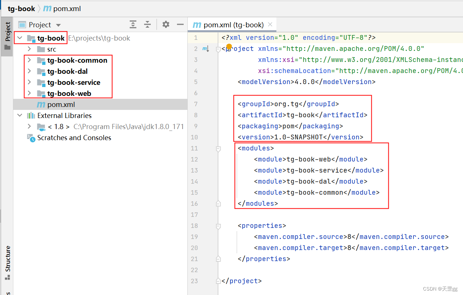The image size is (463, 295).
Task: Click line number 23 in gutter
Action: [x=194, y=281]
